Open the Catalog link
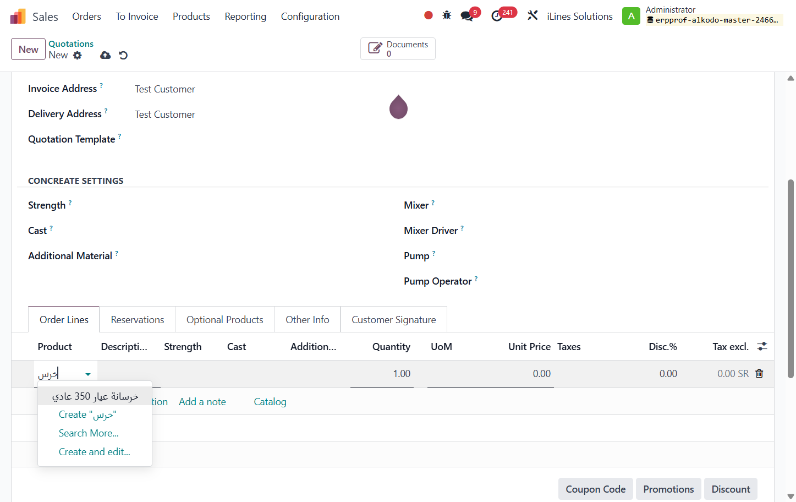 (x=270, y=402)
